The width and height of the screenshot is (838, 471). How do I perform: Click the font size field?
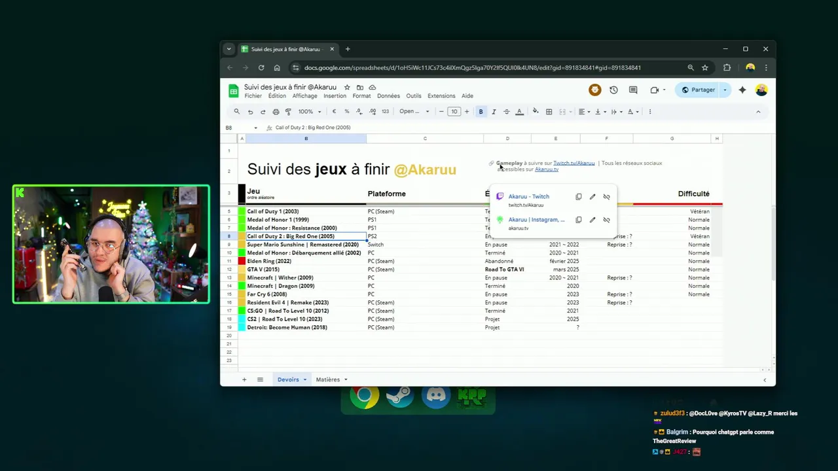click(x=454, y=112)
